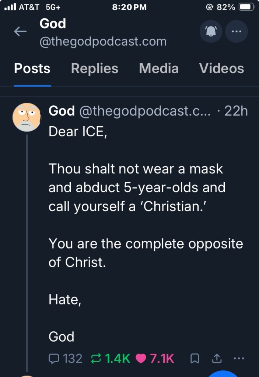The width and height of the screenshot is (259, 377).
Task: Switch to the Videos tab
Action: (221, 68)
